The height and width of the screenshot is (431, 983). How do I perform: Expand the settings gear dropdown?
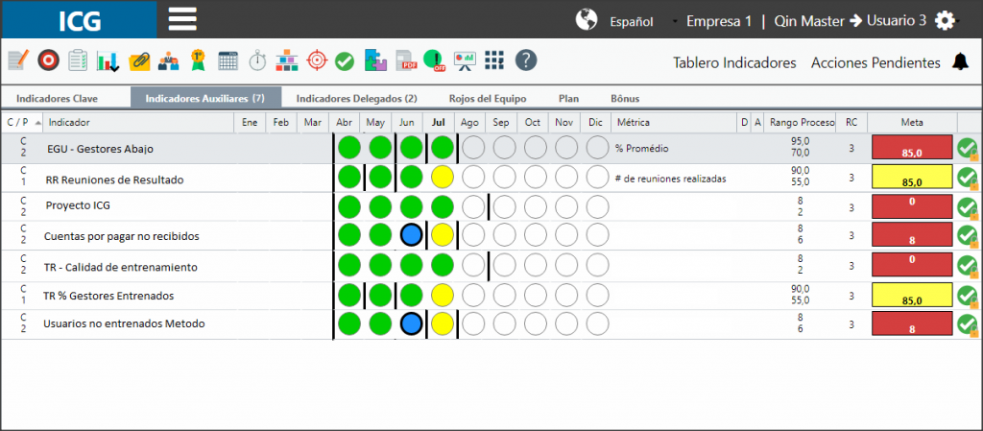(946, 21)
